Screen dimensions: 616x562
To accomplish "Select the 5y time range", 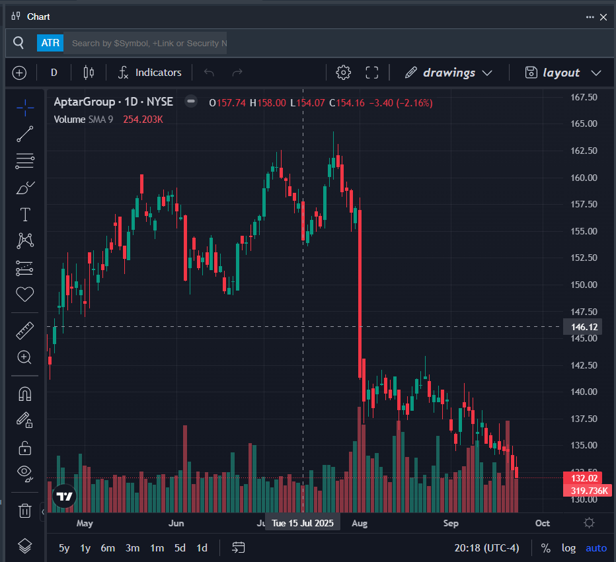I will [64, 547].
